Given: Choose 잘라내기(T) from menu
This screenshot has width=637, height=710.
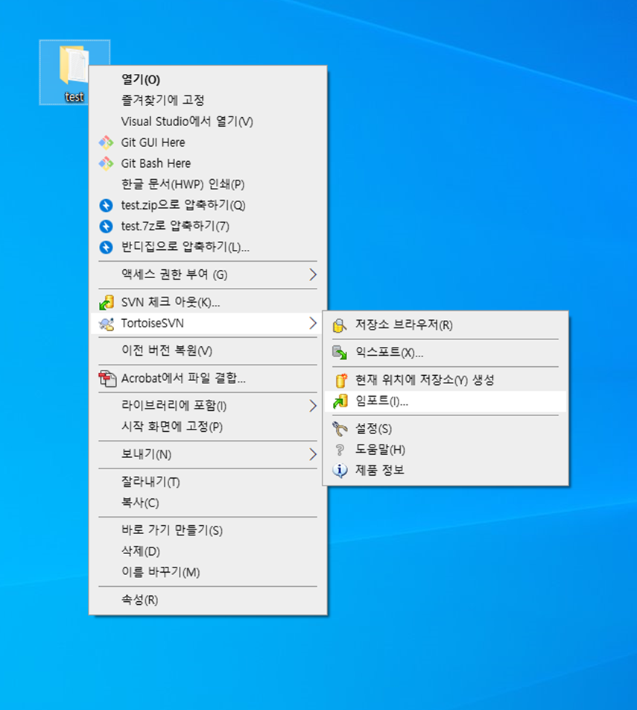Looking at the screenshot, I should (x=208, y=483).
